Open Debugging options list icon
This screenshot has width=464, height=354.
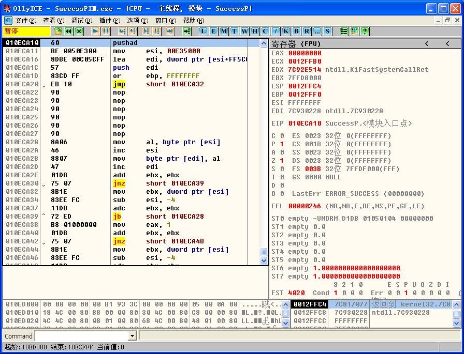coord(344,32)
